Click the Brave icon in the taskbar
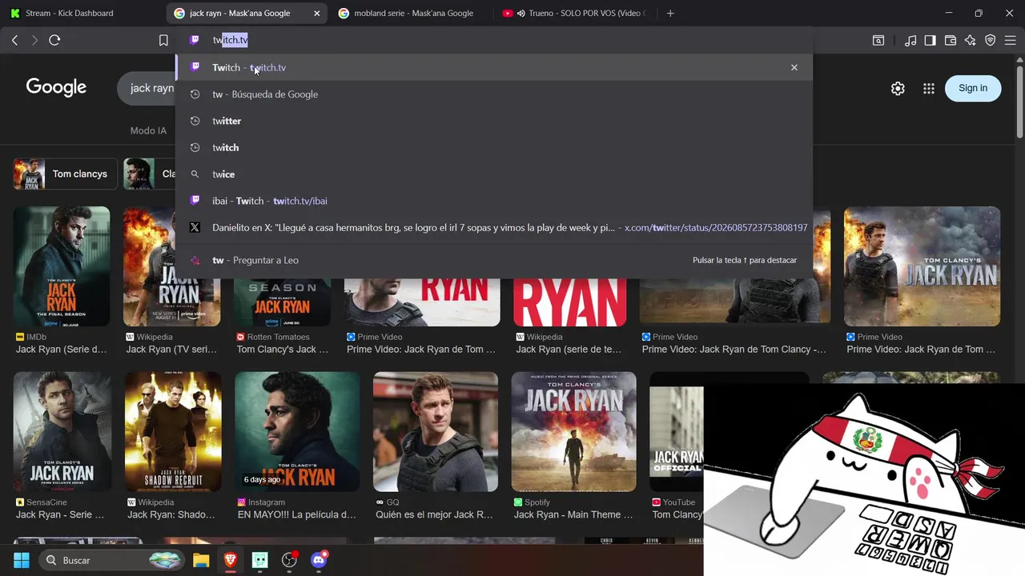This screenshot has width=1025, height=576. pos(231,560)
